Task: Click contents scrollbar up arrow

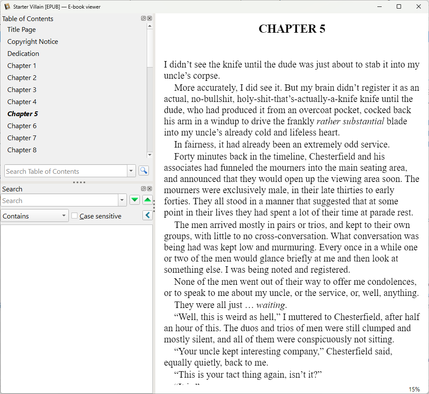Action: (149, 26)
